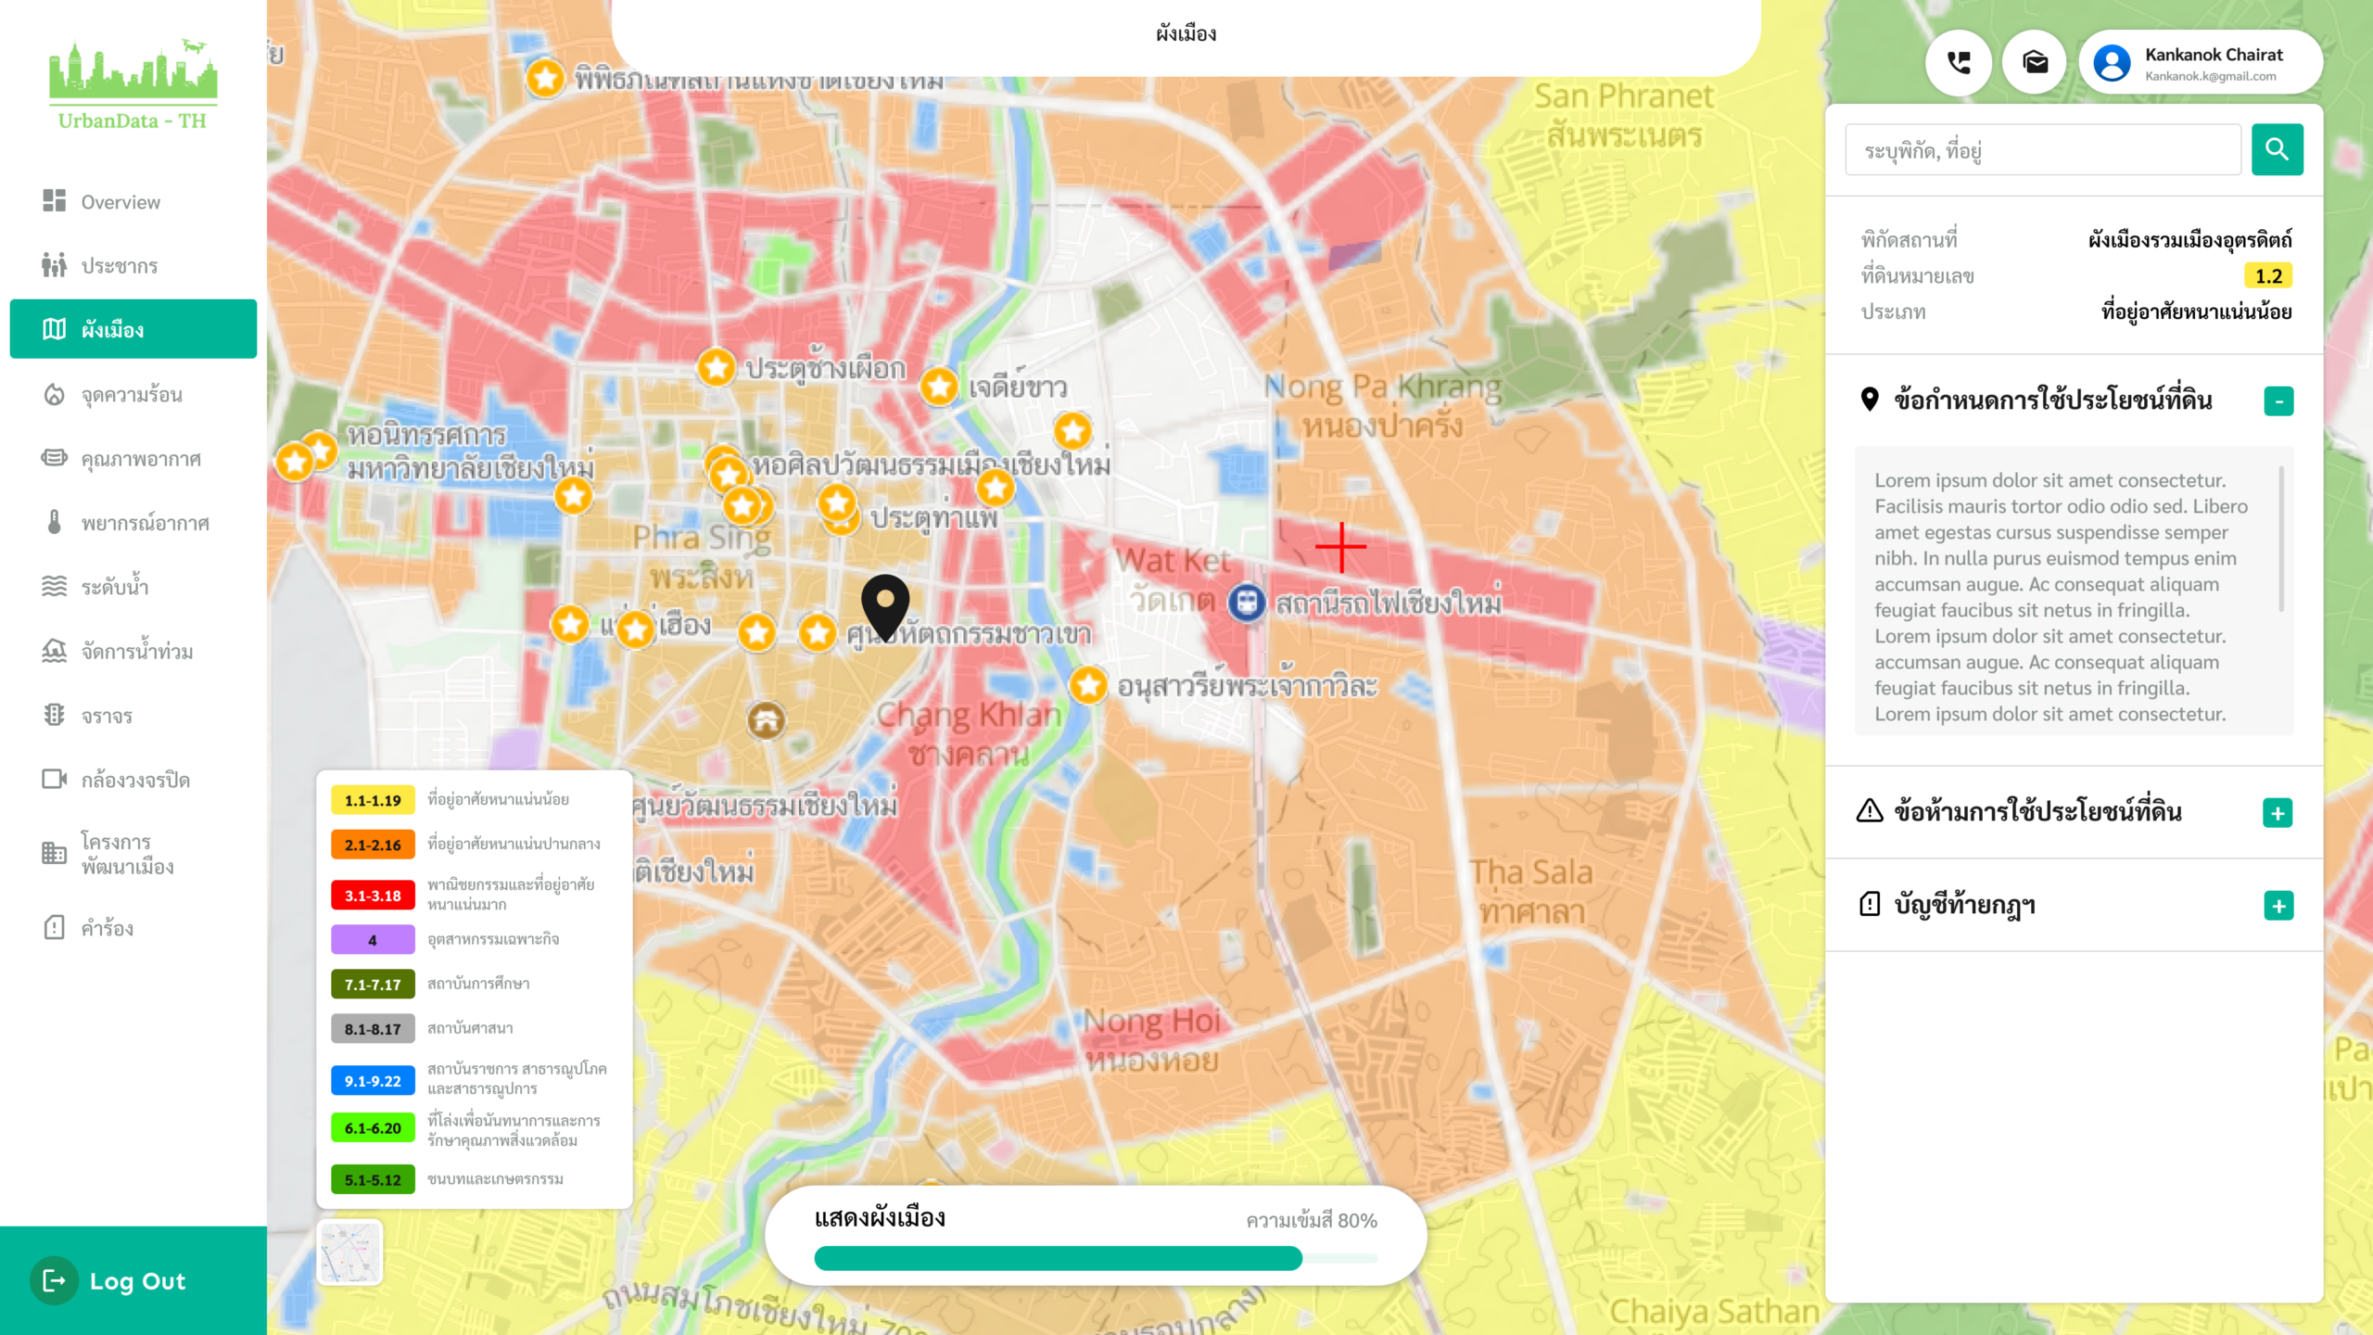Collapse the ข้อกำหนดการใช้ประโยชน์ที่ดิน section
This screenshot has height=1335, width=2373.
(x=2278, y=401)
